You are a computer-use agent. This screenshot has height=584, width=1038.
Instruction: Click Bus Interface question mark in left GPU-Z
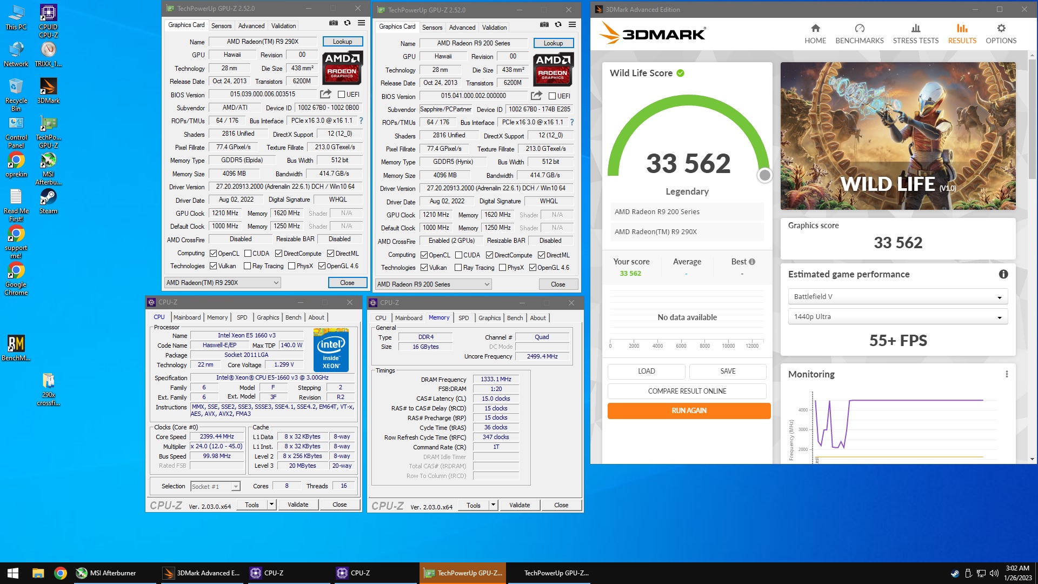[361, 121]
